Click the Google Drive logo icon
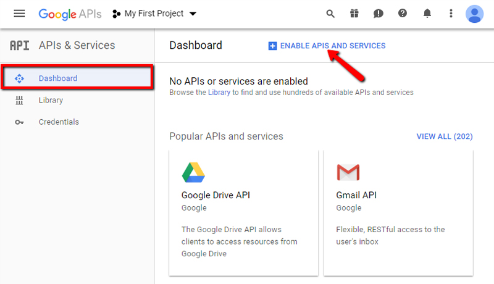494x284 pixels. pyautogui.click(x=193, y=172)
